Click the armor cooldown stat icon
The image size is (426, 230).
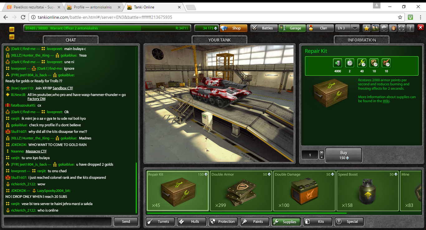(x=374, y=63)
